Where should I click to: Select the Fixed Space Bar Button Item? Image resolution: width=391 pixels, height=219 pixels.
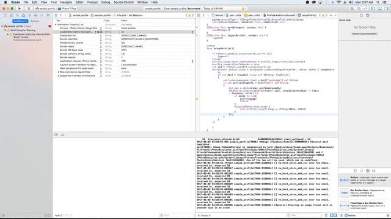pyautogui.click(x=365, y=206)
